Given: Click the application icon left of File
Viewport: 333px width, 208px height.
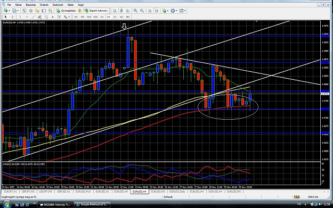Looking at the screenshot, I should tap(4, 5).
